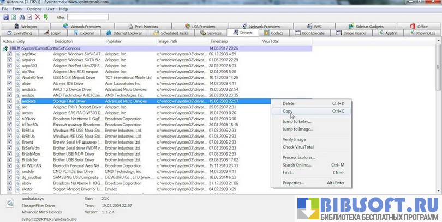442x222 pixels.
Task: Click the Save toolbar icon
Action: coord(5,17)
